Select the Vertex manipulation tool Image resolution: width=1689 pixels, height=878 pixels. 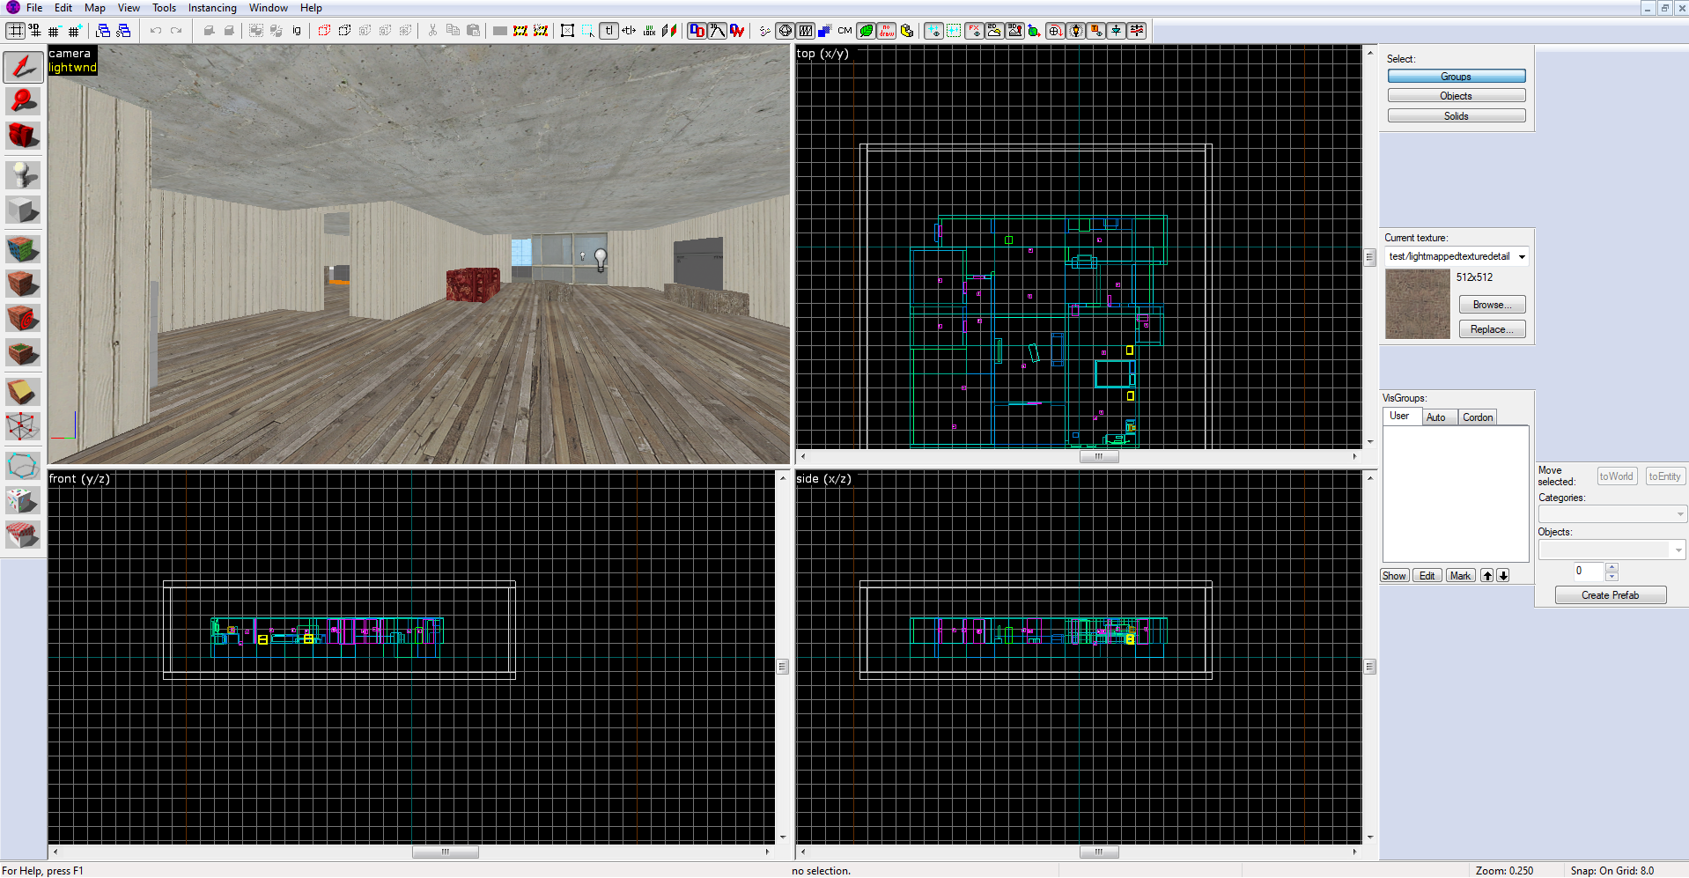click(x=23, y=426)
